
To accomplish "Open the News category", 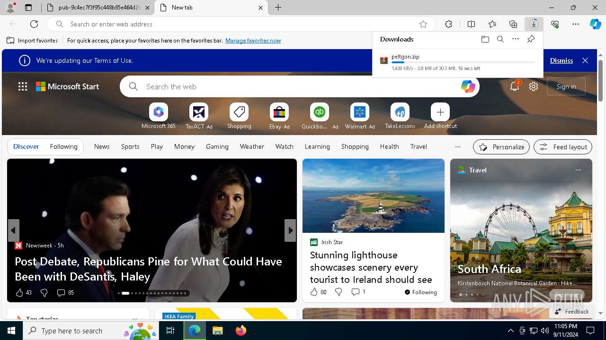I will (x=102, y=146).
